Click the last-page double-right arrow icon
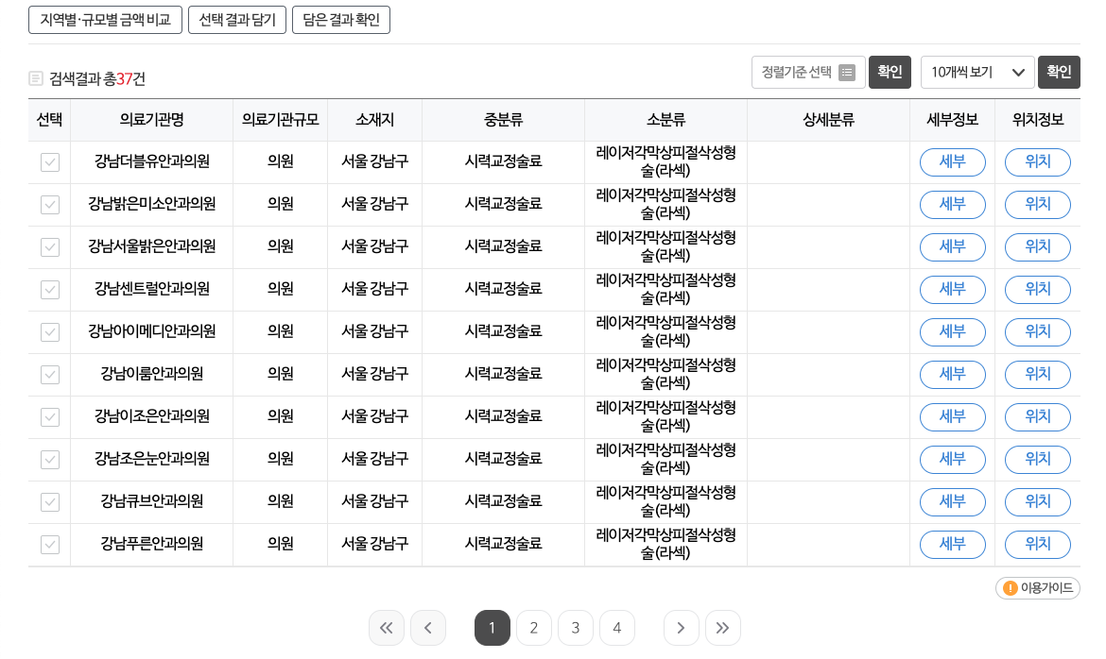 coord(723,627)
